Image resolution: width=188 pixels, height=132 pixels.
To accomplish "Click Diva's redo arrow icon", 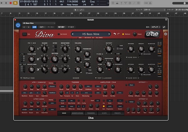I will [x=118, y=34].
